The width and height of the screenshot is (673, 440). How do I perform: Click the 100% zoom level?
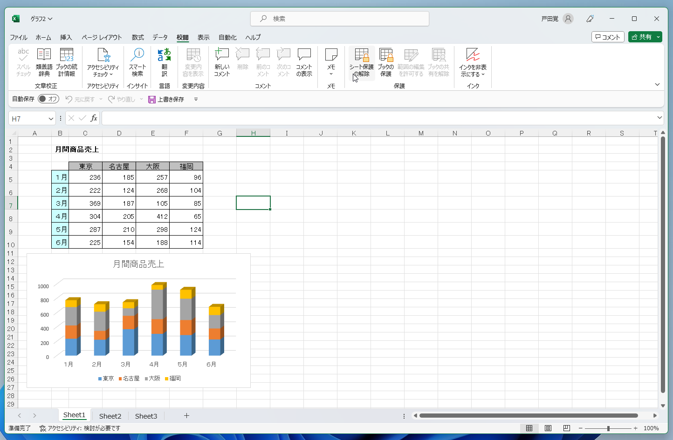[651, 428]
